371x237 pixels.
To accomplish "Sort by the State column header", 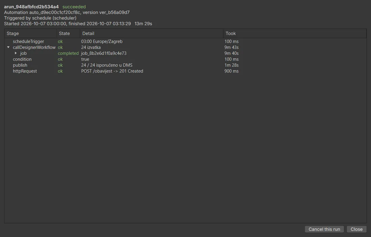I will click(x=68, y=34).
